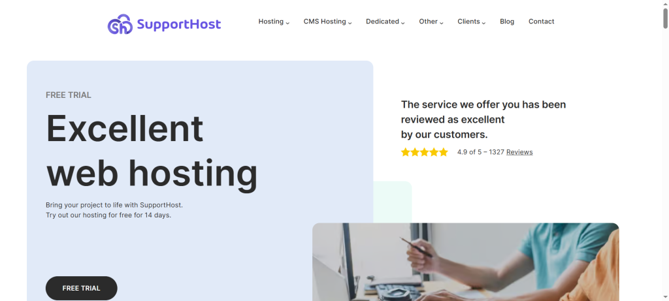Expand the Other menu arrow
Screen dimensions: 669x301
point(442,23)
